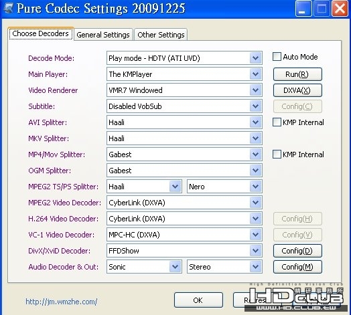The image size is (351, 315).
Task: Open the MP4/Mov Splitter dropdown
Action: click(184, 154)
